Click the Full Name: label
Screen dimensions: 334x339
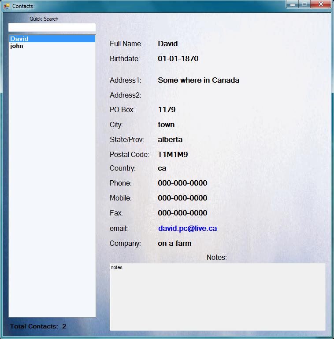pyautogui.click(x=126, y=44)
